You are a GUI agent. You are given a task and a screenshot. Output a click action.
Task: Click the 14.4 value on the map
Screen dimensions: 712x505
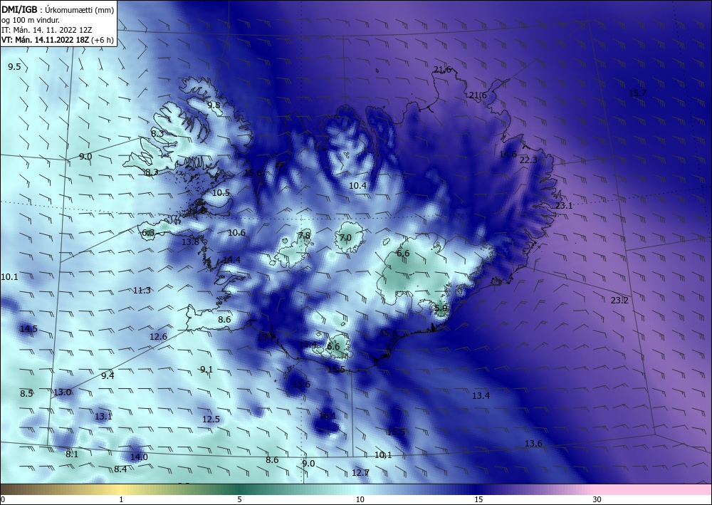pyautogui.click(x=231, y=260)
